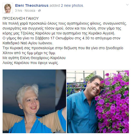131x135 pixels.
Task: Click the line starting 'Την Κυριακή σας'
Action: coord(63,48)
